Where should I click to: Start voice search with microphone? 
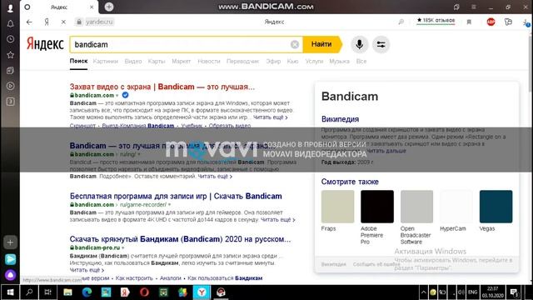359,44
